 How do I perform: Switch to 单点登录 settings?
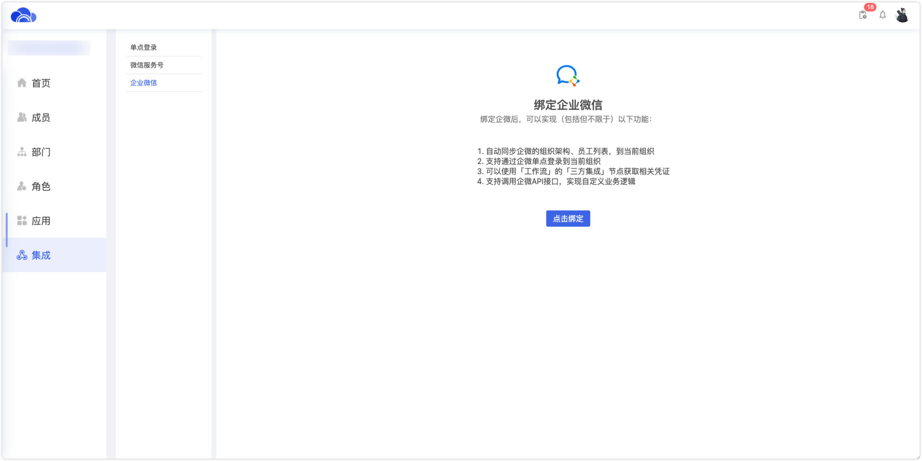coord(164,47)
